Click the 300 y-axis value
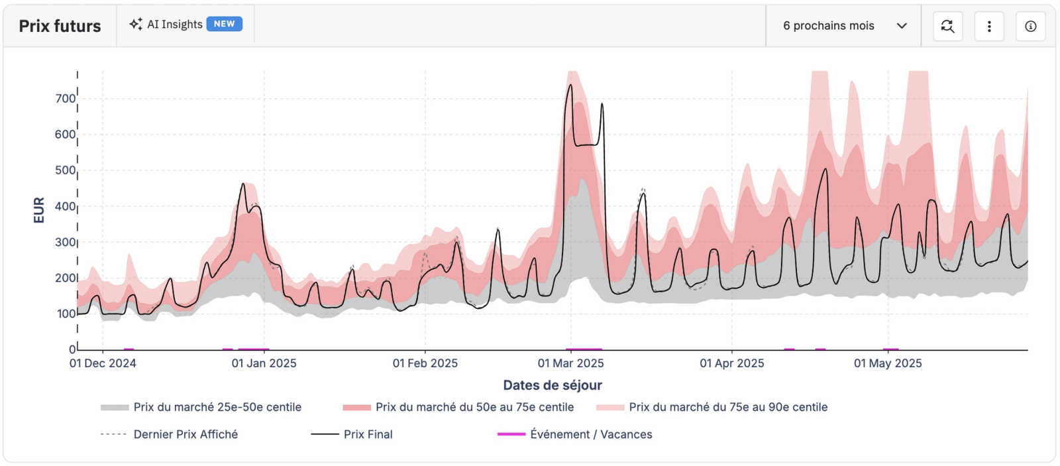The height and width of the screenshot is (466, 1060). pos(66,242)
